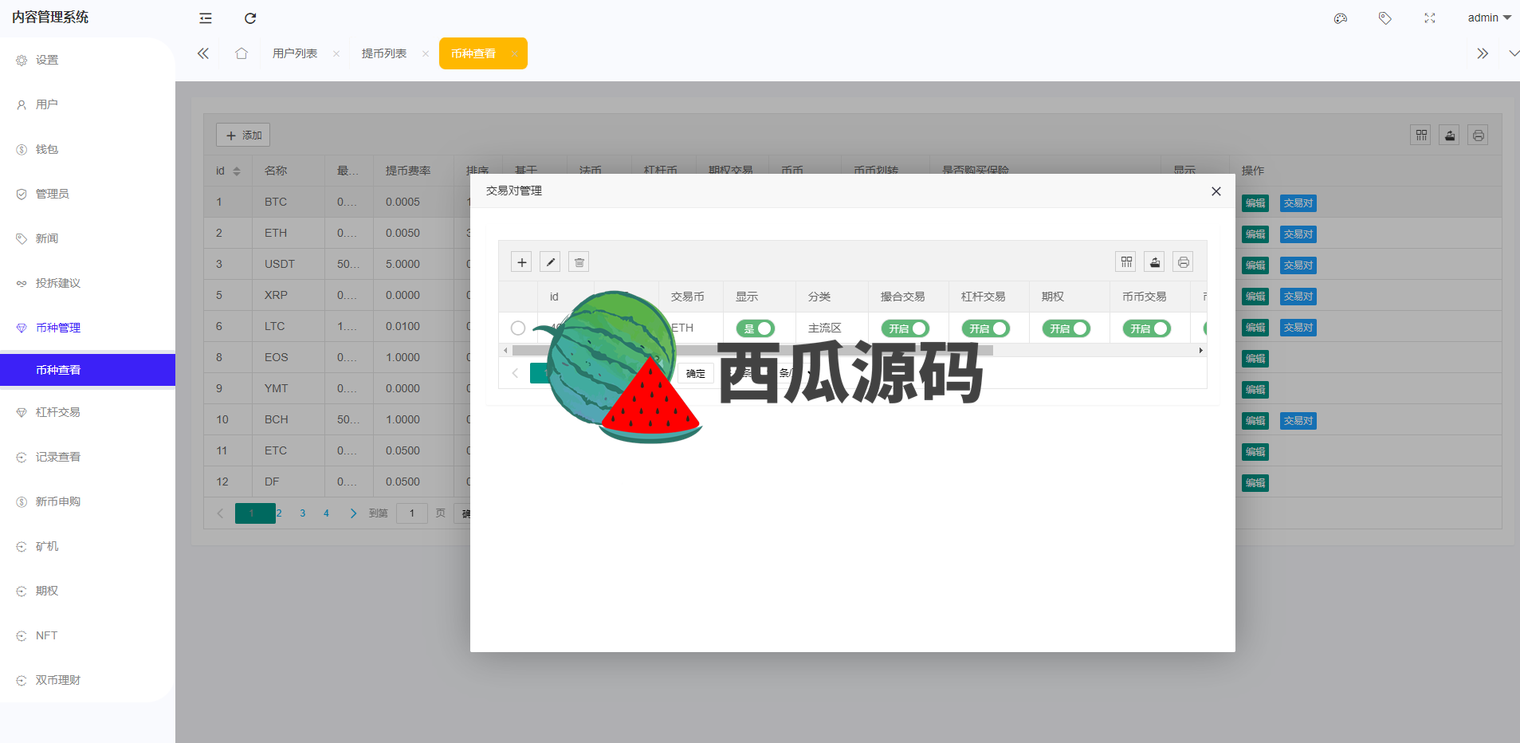The image size is (1520, 743).
Task: Print background table with printer icon
Action: pyautogui.click(x=1479, y=135)
